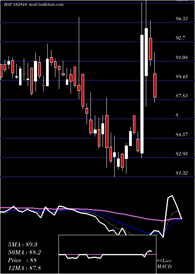Click the 81.32 price axis label
The height and width of the screenshot is (274, 195).
182,173
